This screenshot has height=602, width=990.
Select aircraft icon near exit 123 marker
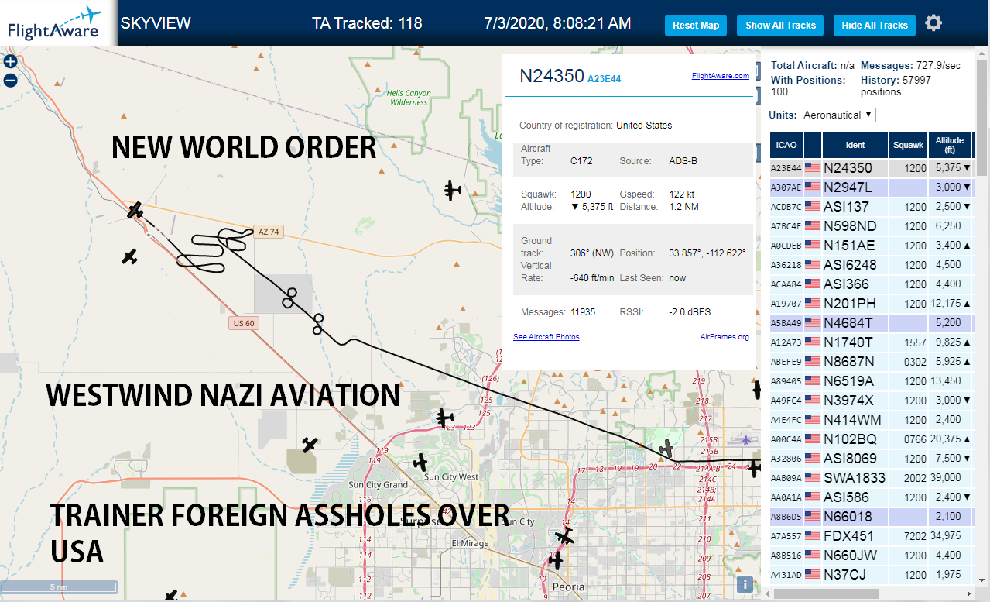point(444,418)
